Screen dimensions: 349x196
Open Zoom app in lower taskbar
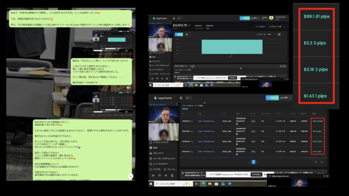coord(230,184)
